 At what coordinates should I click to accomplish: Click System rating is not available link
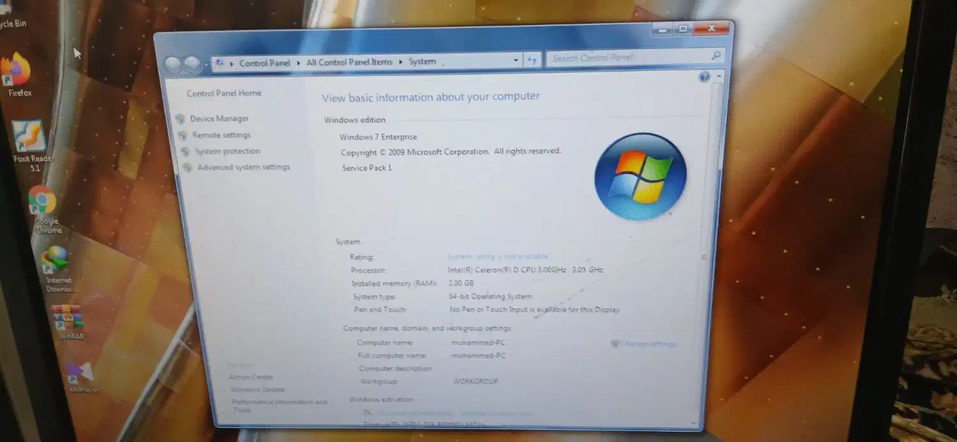[498, 256]
